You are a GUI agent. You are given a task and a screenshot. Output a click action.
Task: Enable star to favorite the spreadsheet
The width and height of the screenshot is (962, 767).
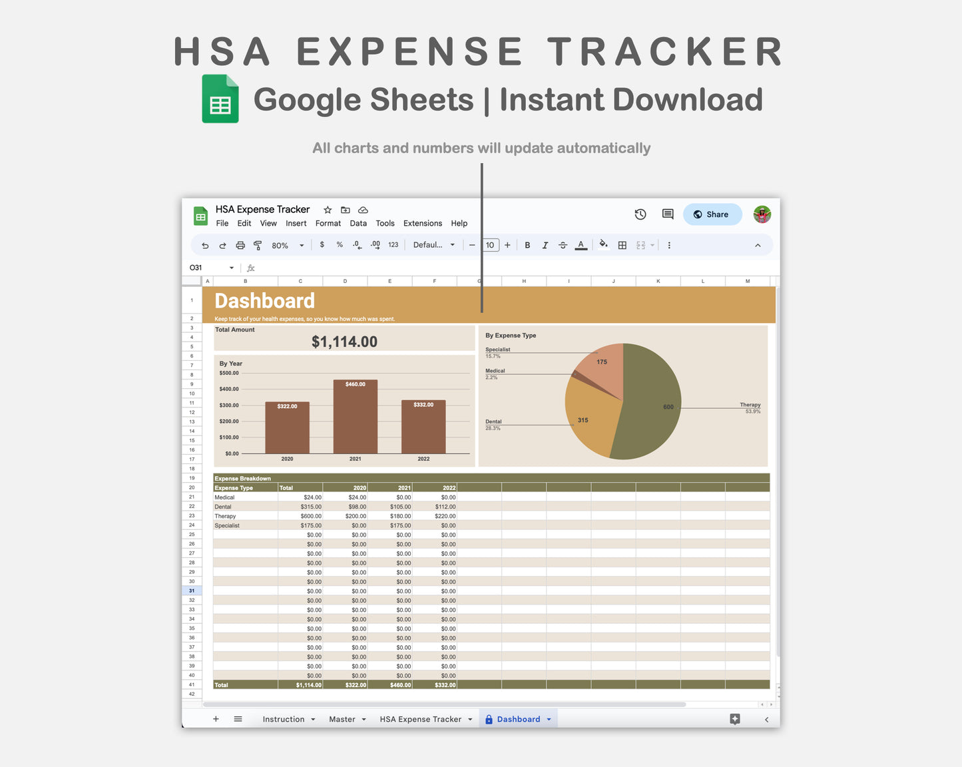tap(327, 209)
